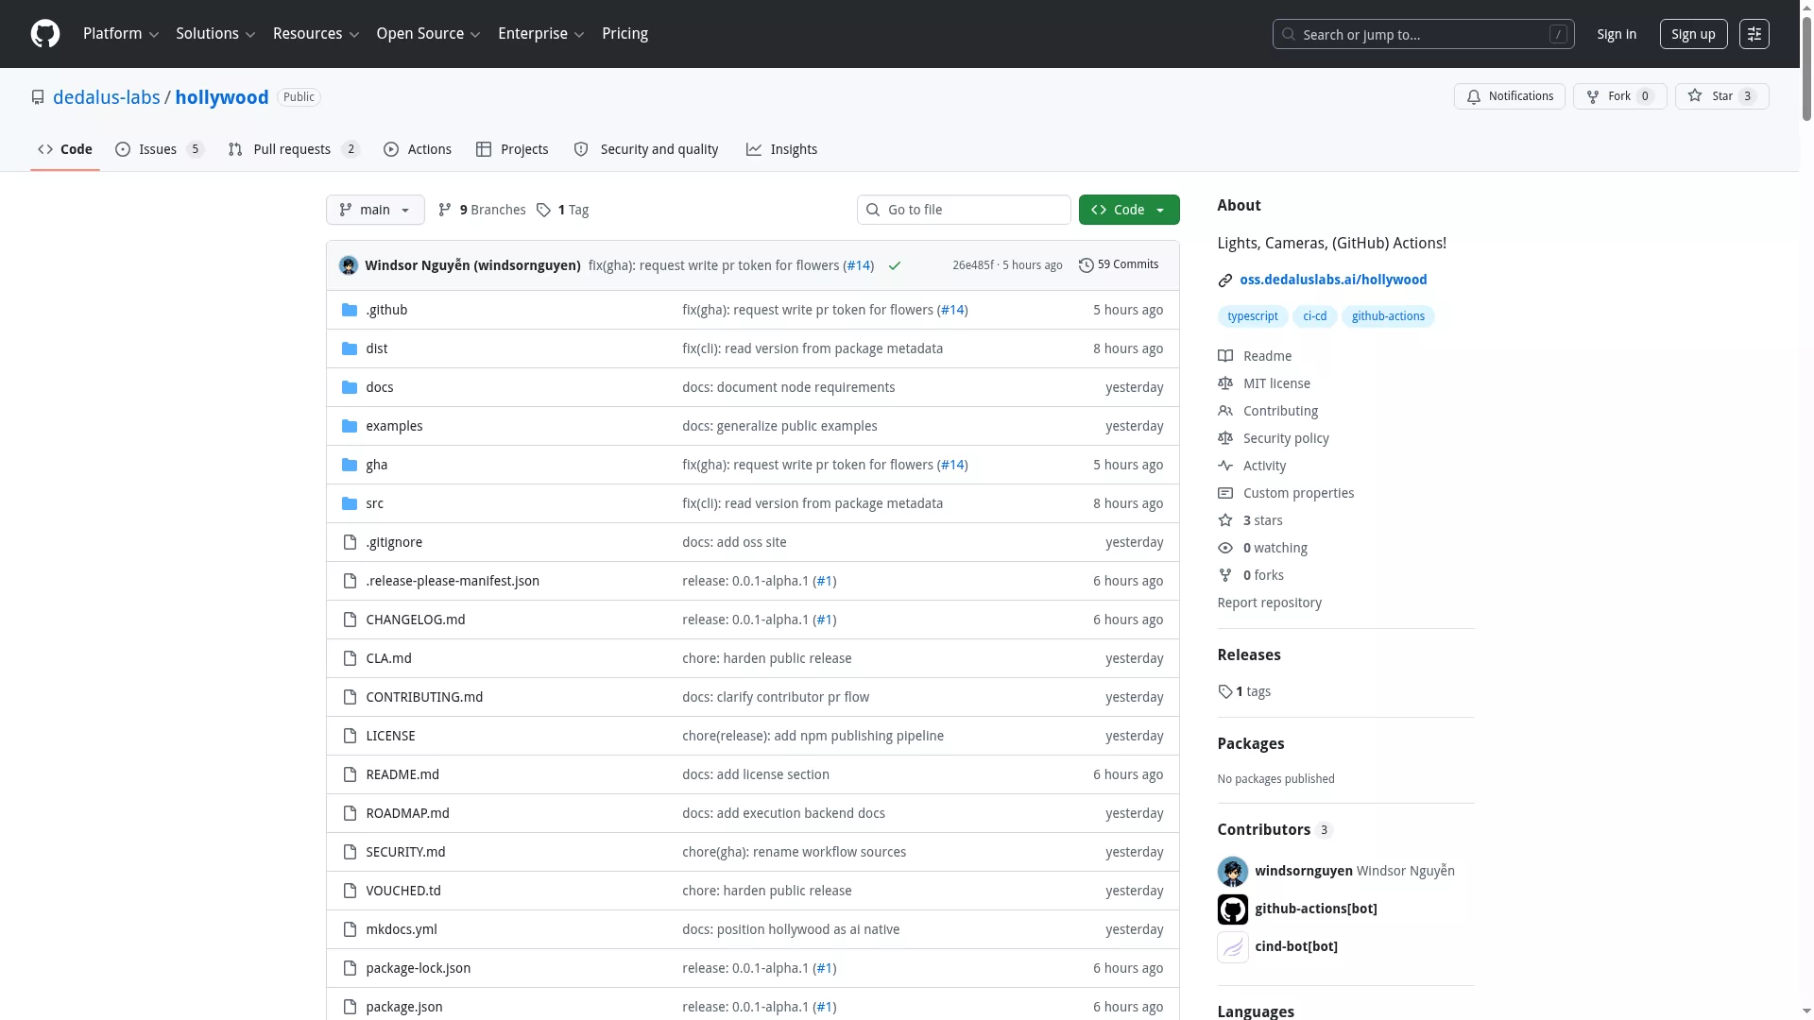Screen dimensions: 1814x1020
Task: Click the Search or jump to field
Action: (1423, 34)
